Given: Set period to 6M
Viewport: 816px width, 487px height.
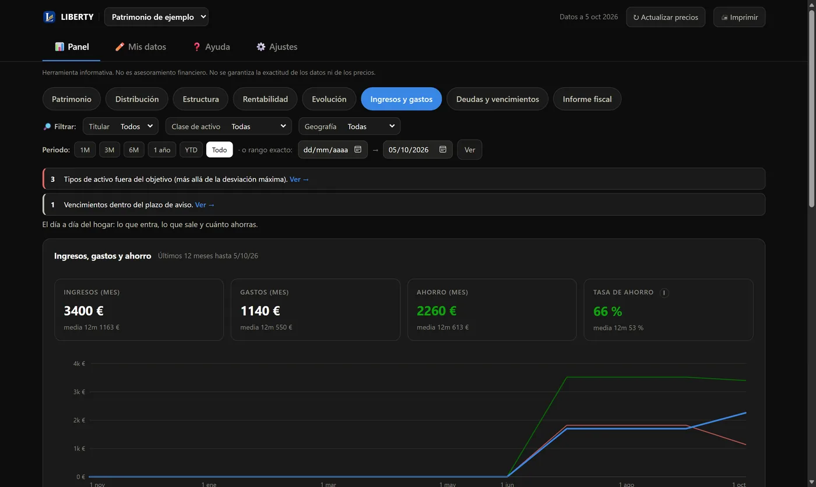Looking at the screenshot, I should pos(134,150).
